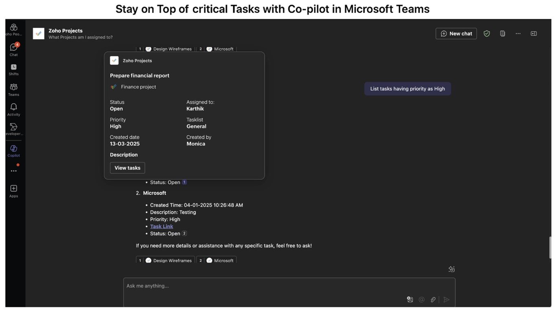
Task: Start a New chat
Action: point(456,33)
